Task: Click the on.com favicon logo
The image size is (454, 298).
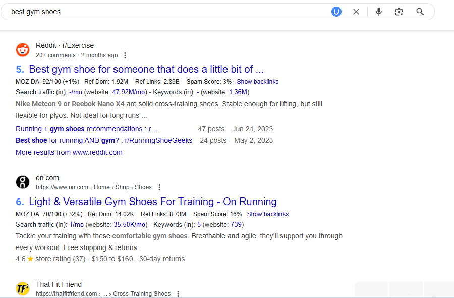Action: [23, 182]
